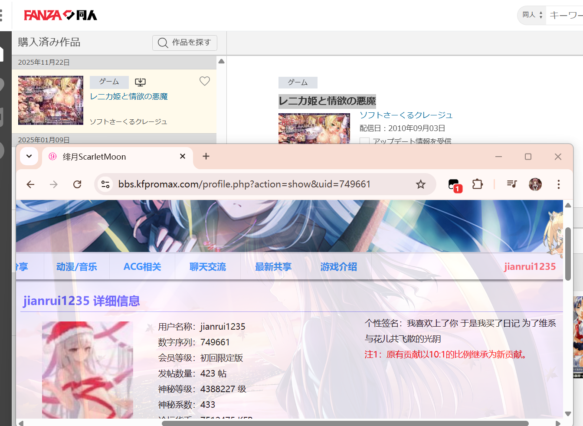Open the Chrome three-dot menu
Screen dimensions: 583x426
pyautogui.click(x=558, y=184)
